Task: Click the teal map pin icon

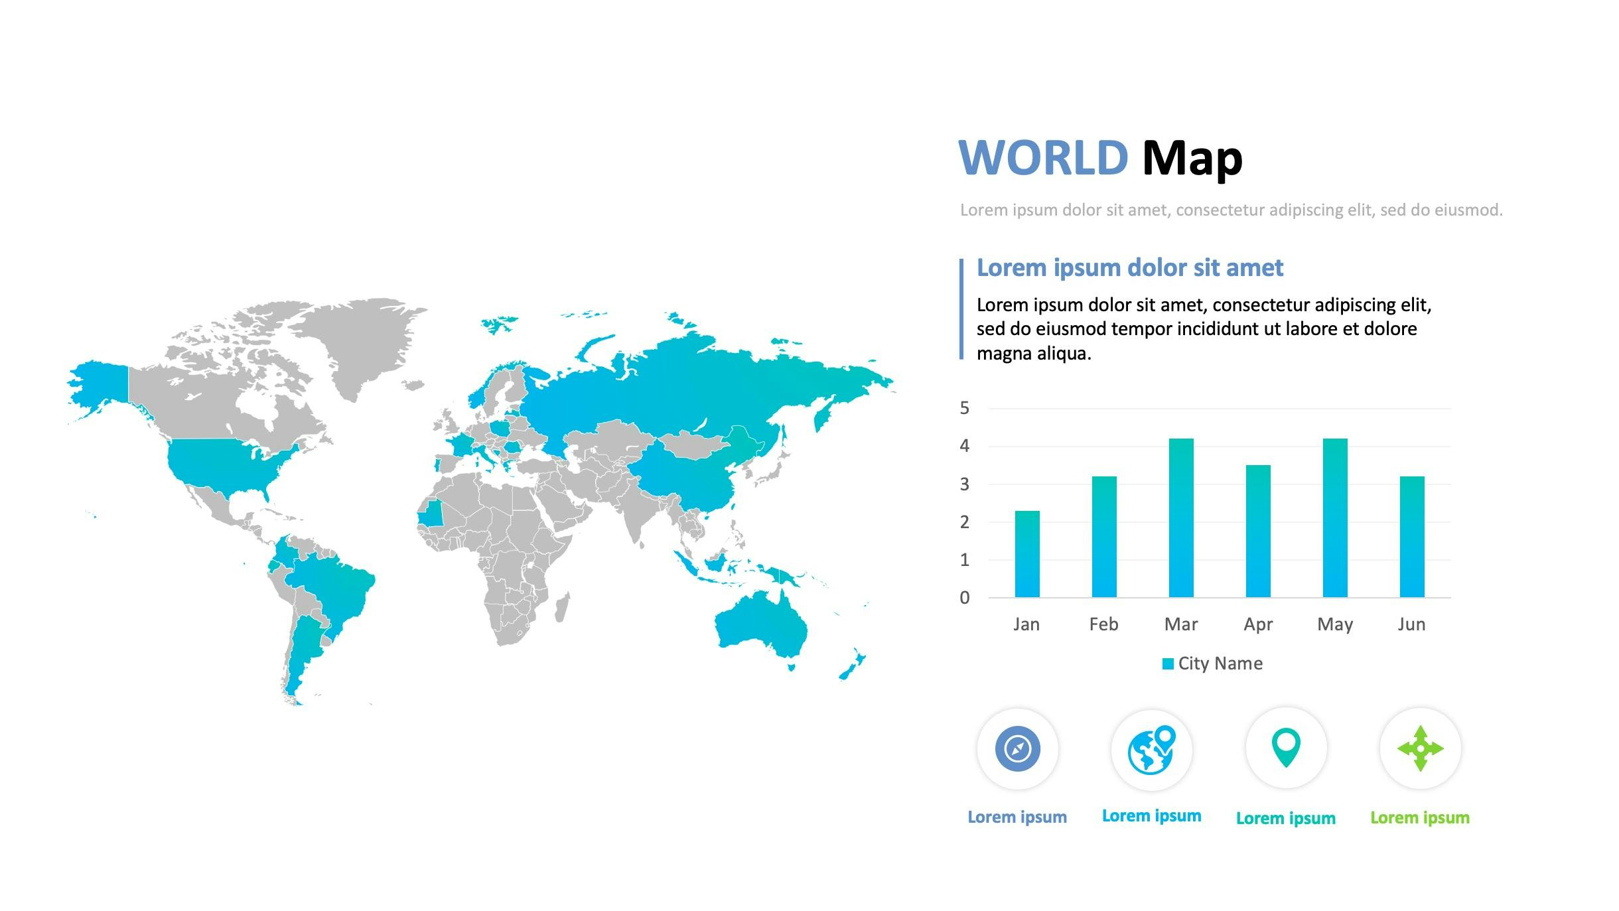Action: click(x=1285, y=748)
